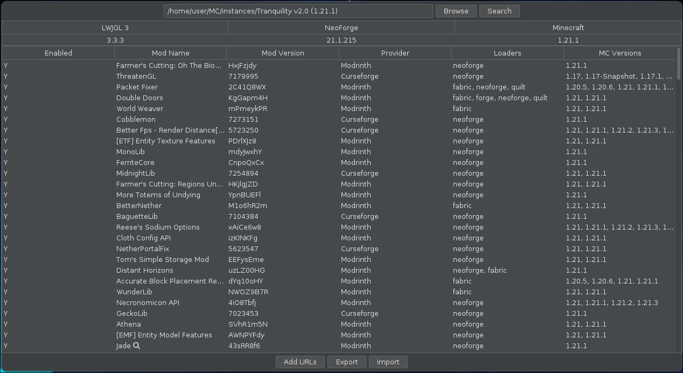The height and width of the screenshot is (373, 683).
Task: Click the MC Versions column header
Action: pos(619,53)
